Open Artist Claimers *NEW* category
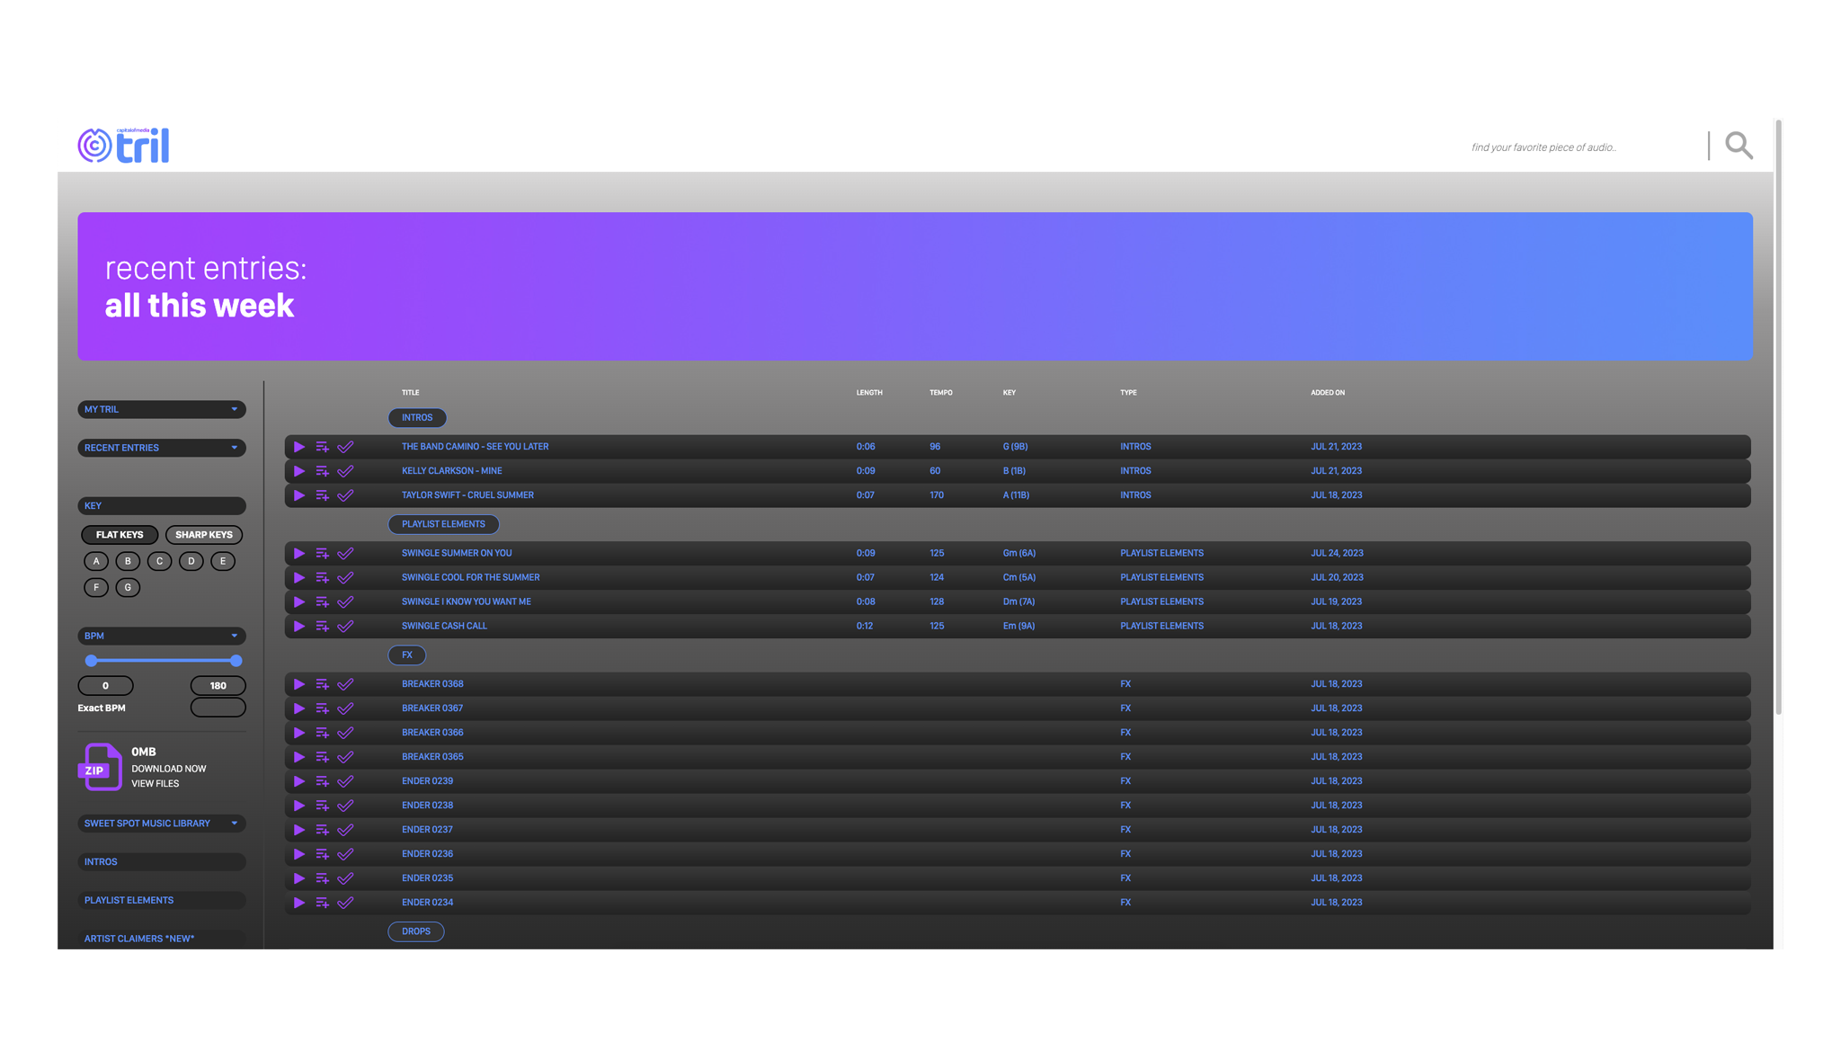 pos(162,939)
